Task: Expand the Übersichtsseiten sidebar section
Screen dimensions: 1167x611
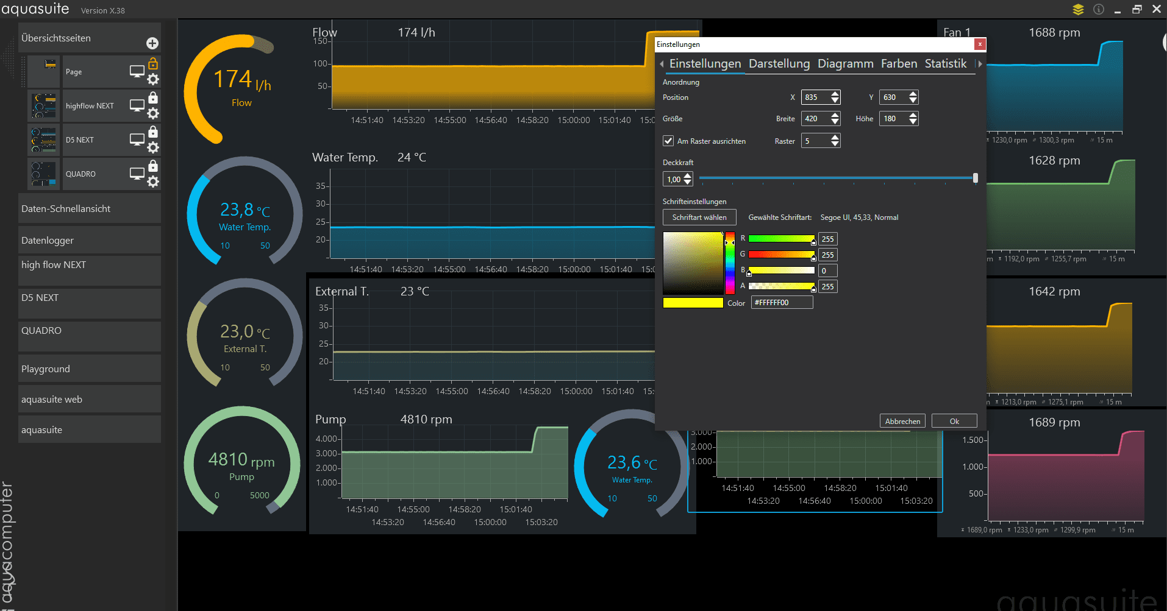Action: pos(90,38)
